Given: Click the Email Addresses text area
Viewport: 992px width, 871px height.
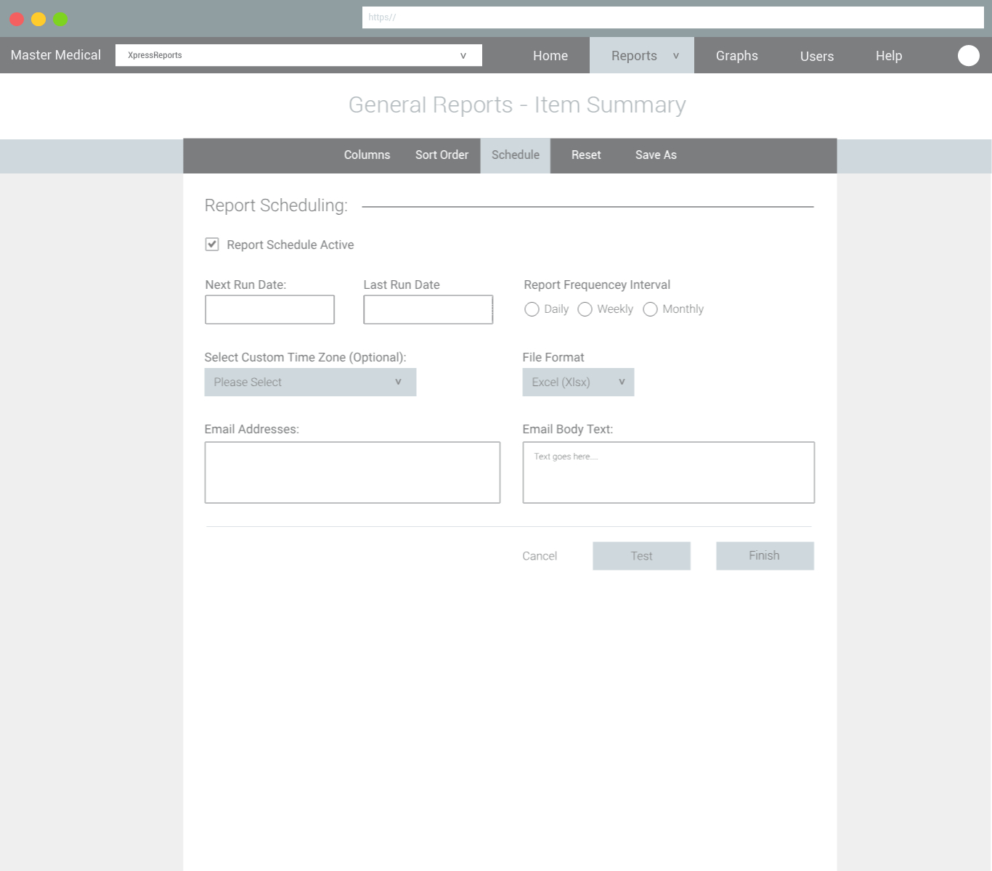Looking at the screenshot, I should coord(352,473).
